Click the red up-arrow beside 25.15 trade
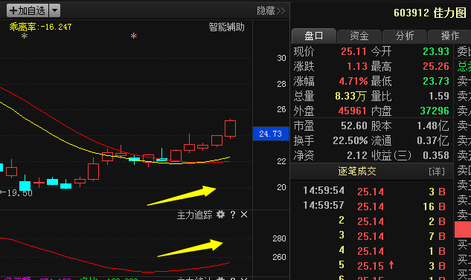Screen dimensions: 471x280 (x=391, y=264)
